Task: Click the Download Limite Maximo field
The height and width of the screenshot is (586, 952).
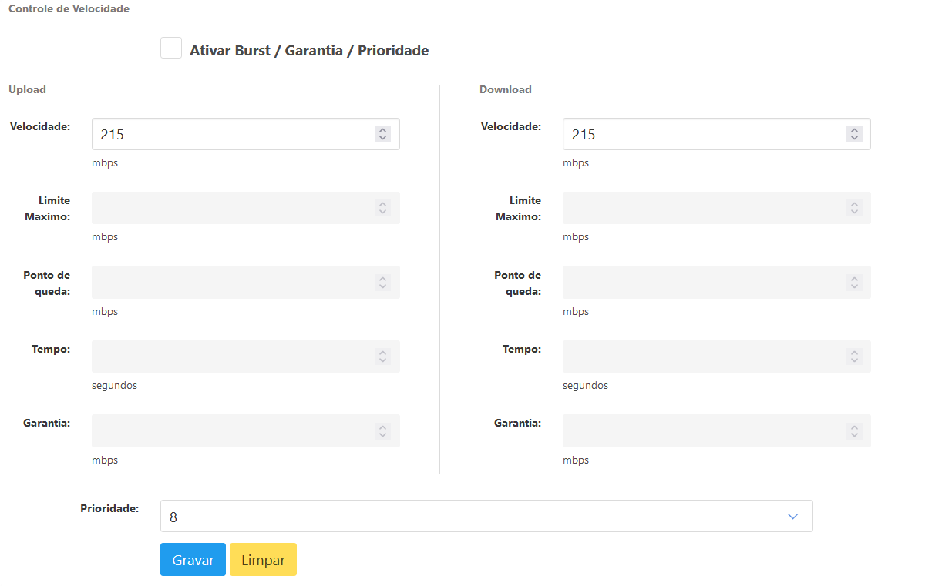Action: click(701, 208)
